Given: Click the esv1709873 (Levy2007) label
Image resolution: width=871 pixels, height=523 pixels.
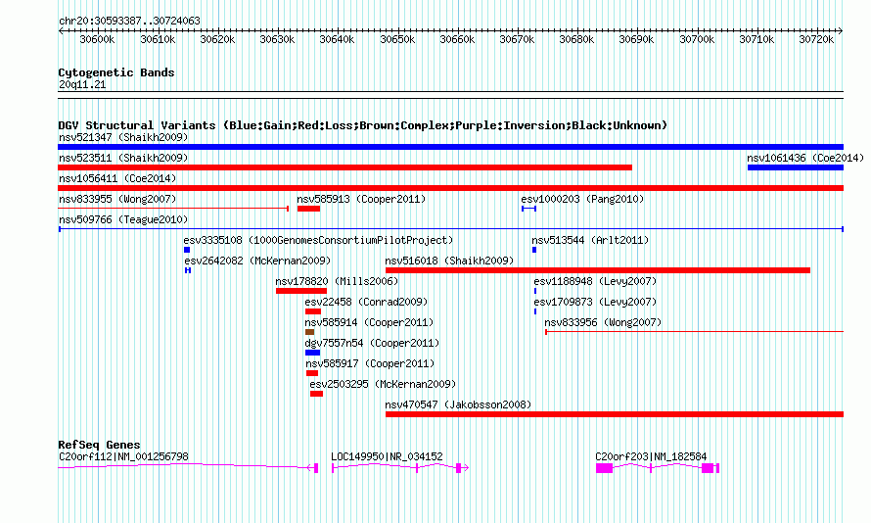Looking at the screenshot, I should coord(595,302).
